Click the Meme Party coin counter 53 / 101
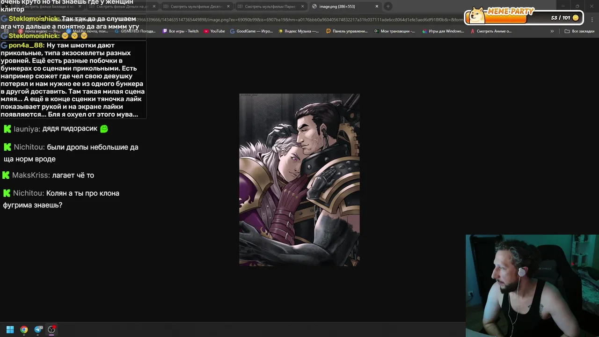This screenshot has width=599, height=337. pyautogui.click(x=565, y=18)
